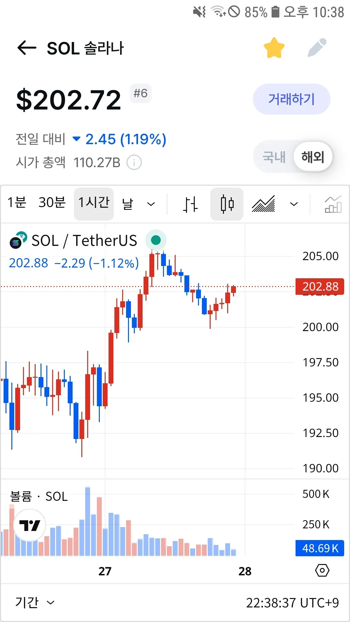Select the area chart style icon
Screen dimensions: 350x622
click(263, 204)
